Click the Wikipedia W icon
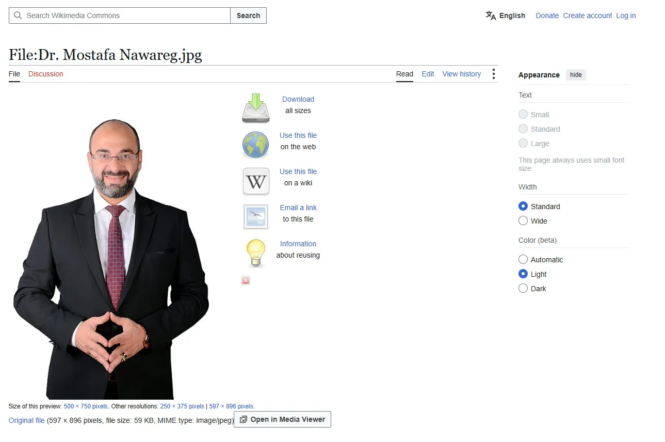The height and width of the screenshot is (442, 665). click(x=256, y=181)
